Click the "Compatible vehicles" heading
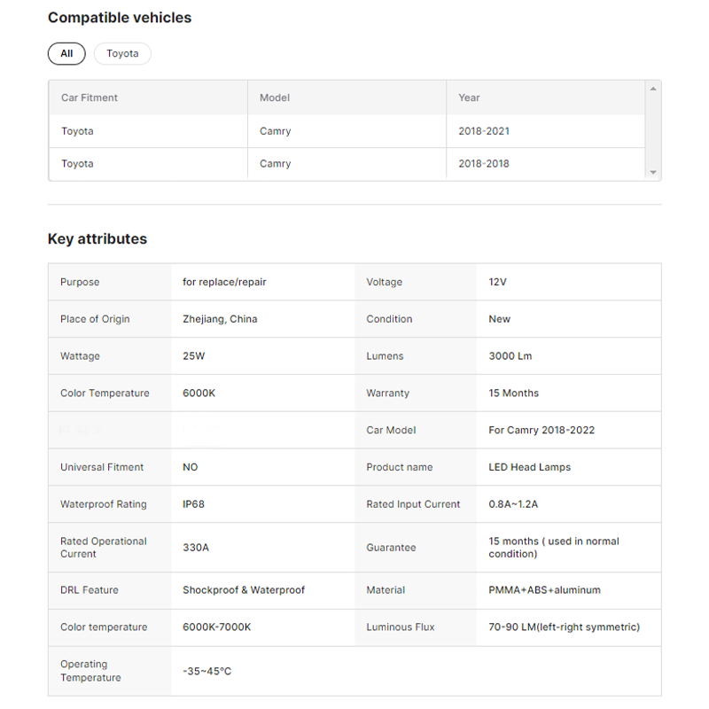The image size is (709, 709). click(x=120, y=18)
